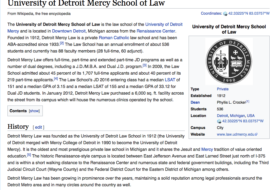Click the Private type link in infobox
This screenshot has width=276, height=190.
click(223, 89)
